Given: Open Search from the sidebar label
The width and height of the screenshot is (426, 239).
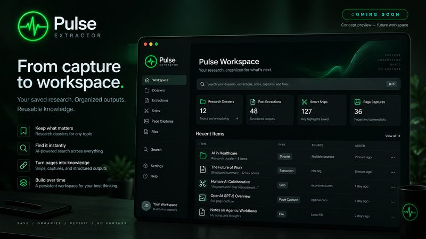Looking at the screenshot, I should [x=156, y=150].
